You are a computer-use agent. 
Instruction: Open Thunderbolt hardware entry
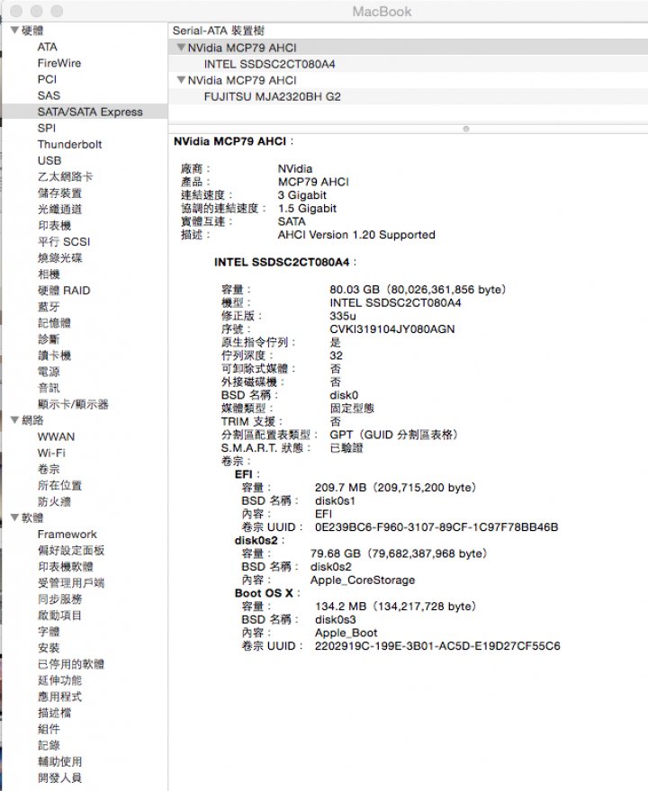69,144
